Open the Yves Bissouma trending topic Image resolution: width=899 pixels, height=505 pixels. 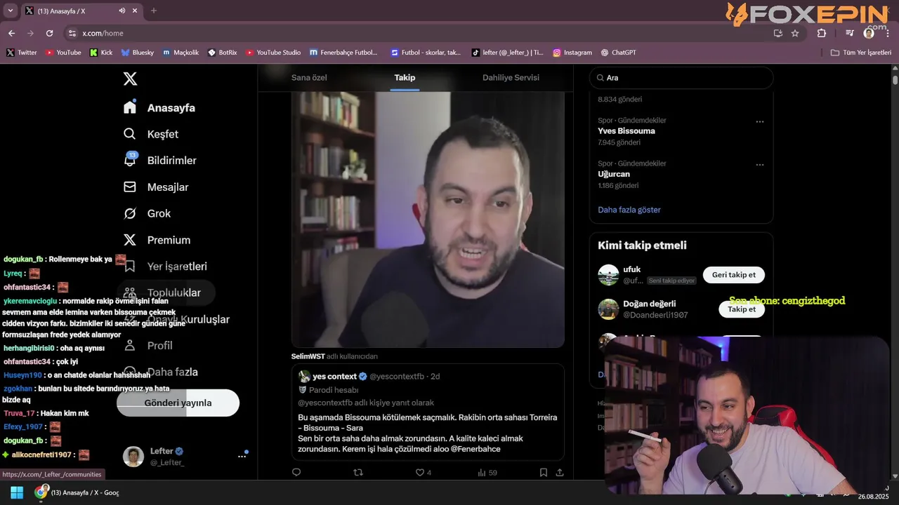click(x=626, y=131)
